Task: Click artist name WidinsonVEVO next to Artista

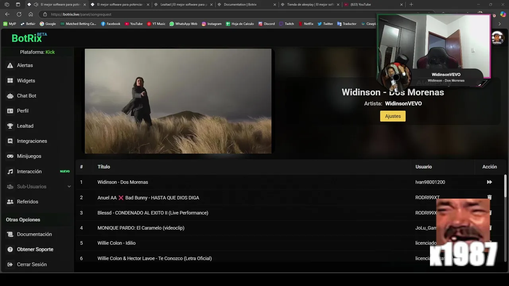Action: click(403, 104)
